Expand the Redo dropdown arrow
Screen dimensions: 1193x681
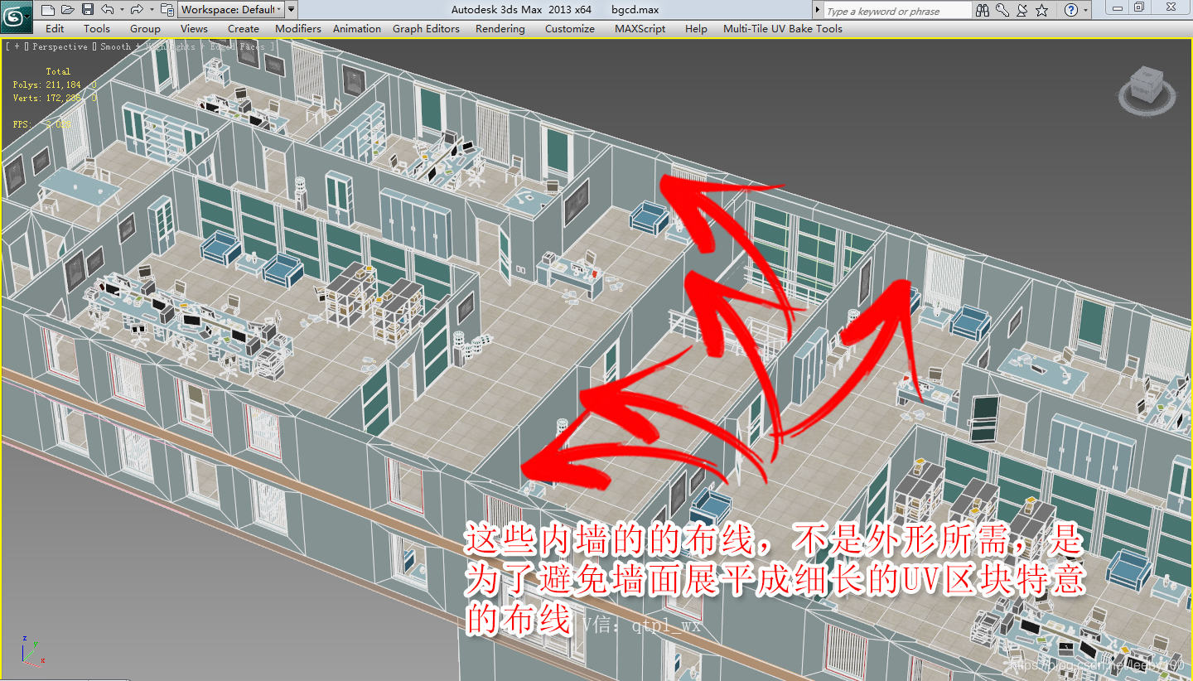pos(152,9)
